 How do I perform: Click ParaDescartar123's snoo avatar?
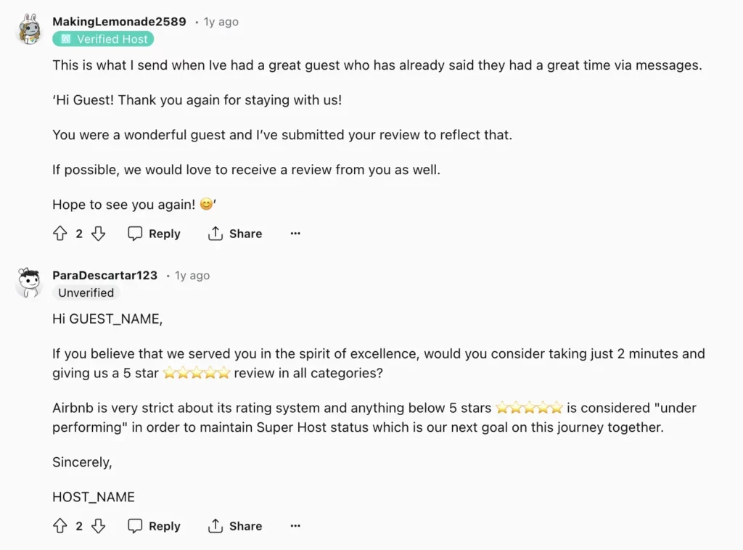[29, 282]
